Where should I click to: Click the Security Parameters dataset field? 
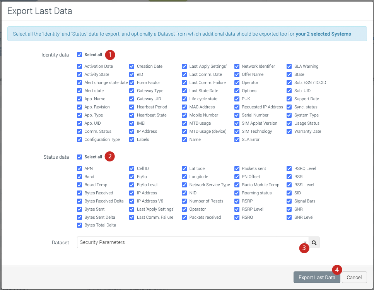point(190,242)
